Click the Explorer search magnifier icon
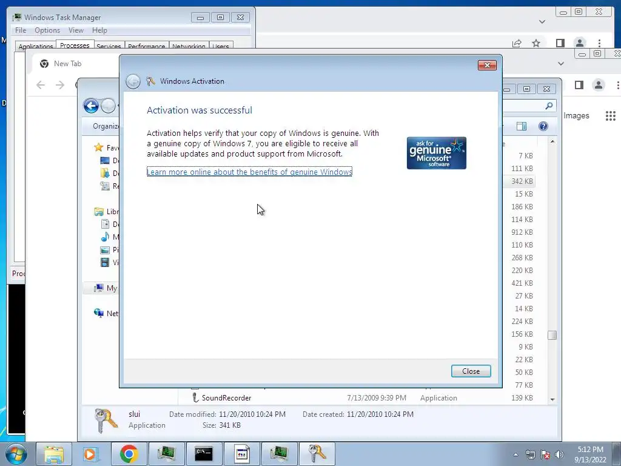The height and width of the screenshot is (466, 621). tap(549, 106)
